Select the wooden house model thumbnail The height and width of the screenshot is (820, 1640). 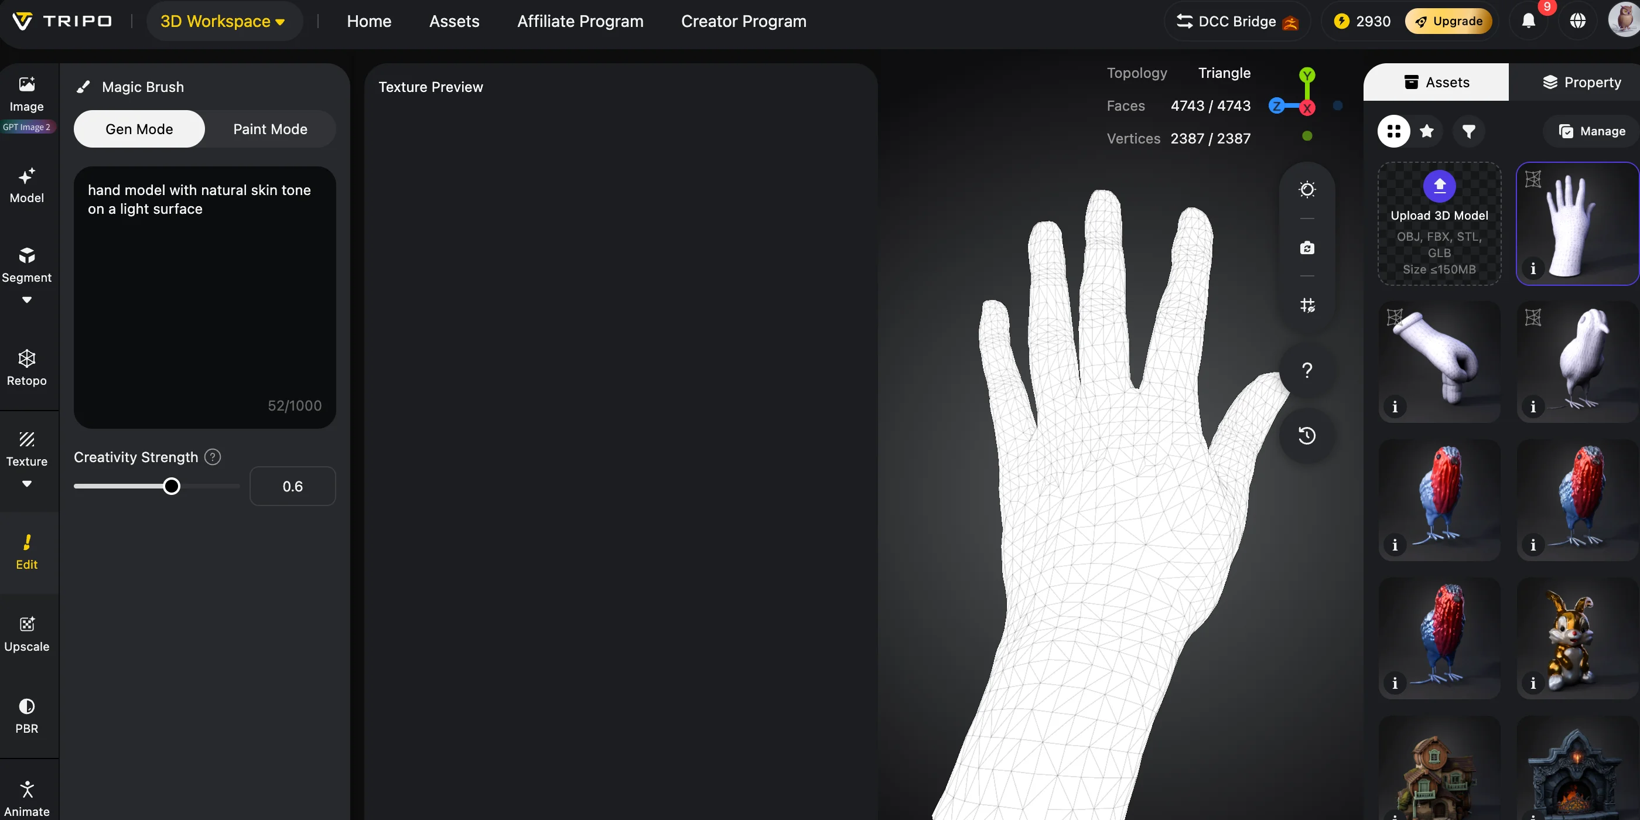1439,768
